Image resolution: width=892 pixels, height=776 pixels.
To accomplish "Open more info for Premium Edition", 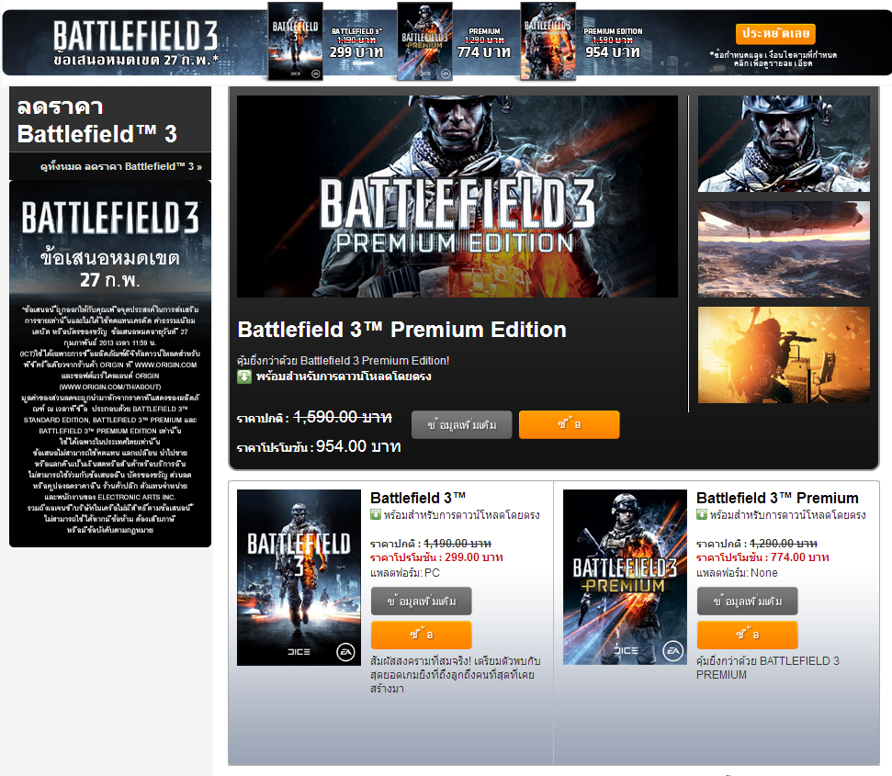I will pyautogui.click(x=461, y=424).
